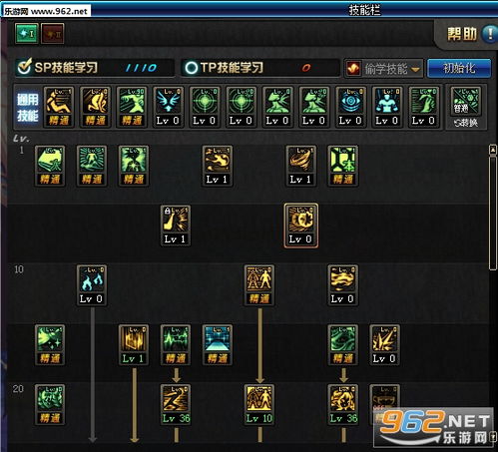
Task: Select the blue angel wings general skill icon
Action: (169, 107)
